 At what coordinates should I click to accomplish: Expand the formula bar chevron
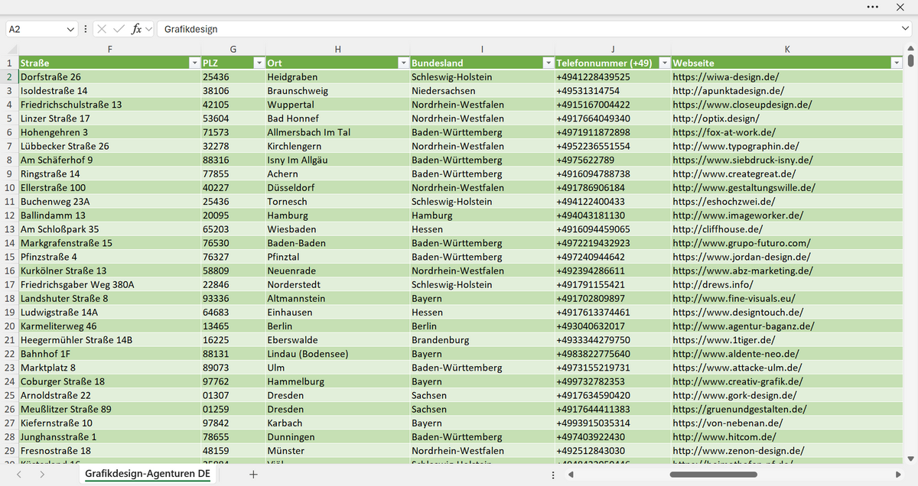pyautogui.click(x=905, y=29)
